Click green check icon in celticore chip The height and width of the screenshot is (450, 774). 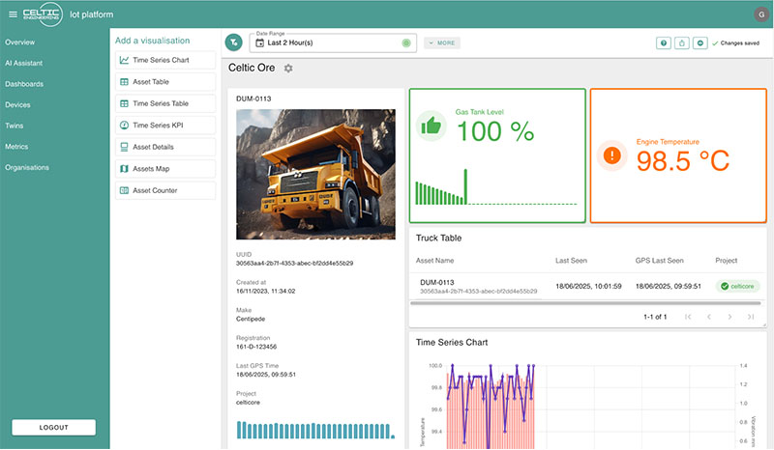(724, 286)
